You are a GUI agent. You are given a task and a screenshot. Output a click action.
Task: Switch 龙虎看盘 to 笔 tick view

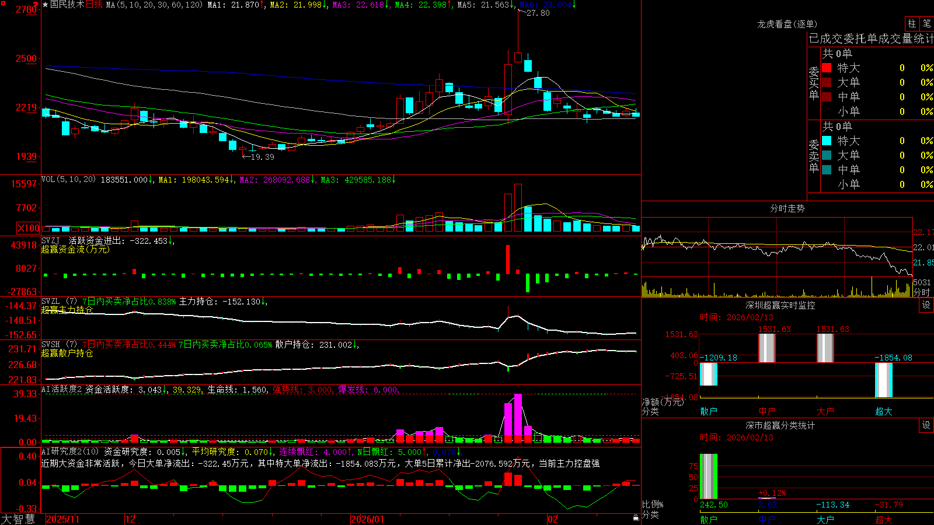926,23
